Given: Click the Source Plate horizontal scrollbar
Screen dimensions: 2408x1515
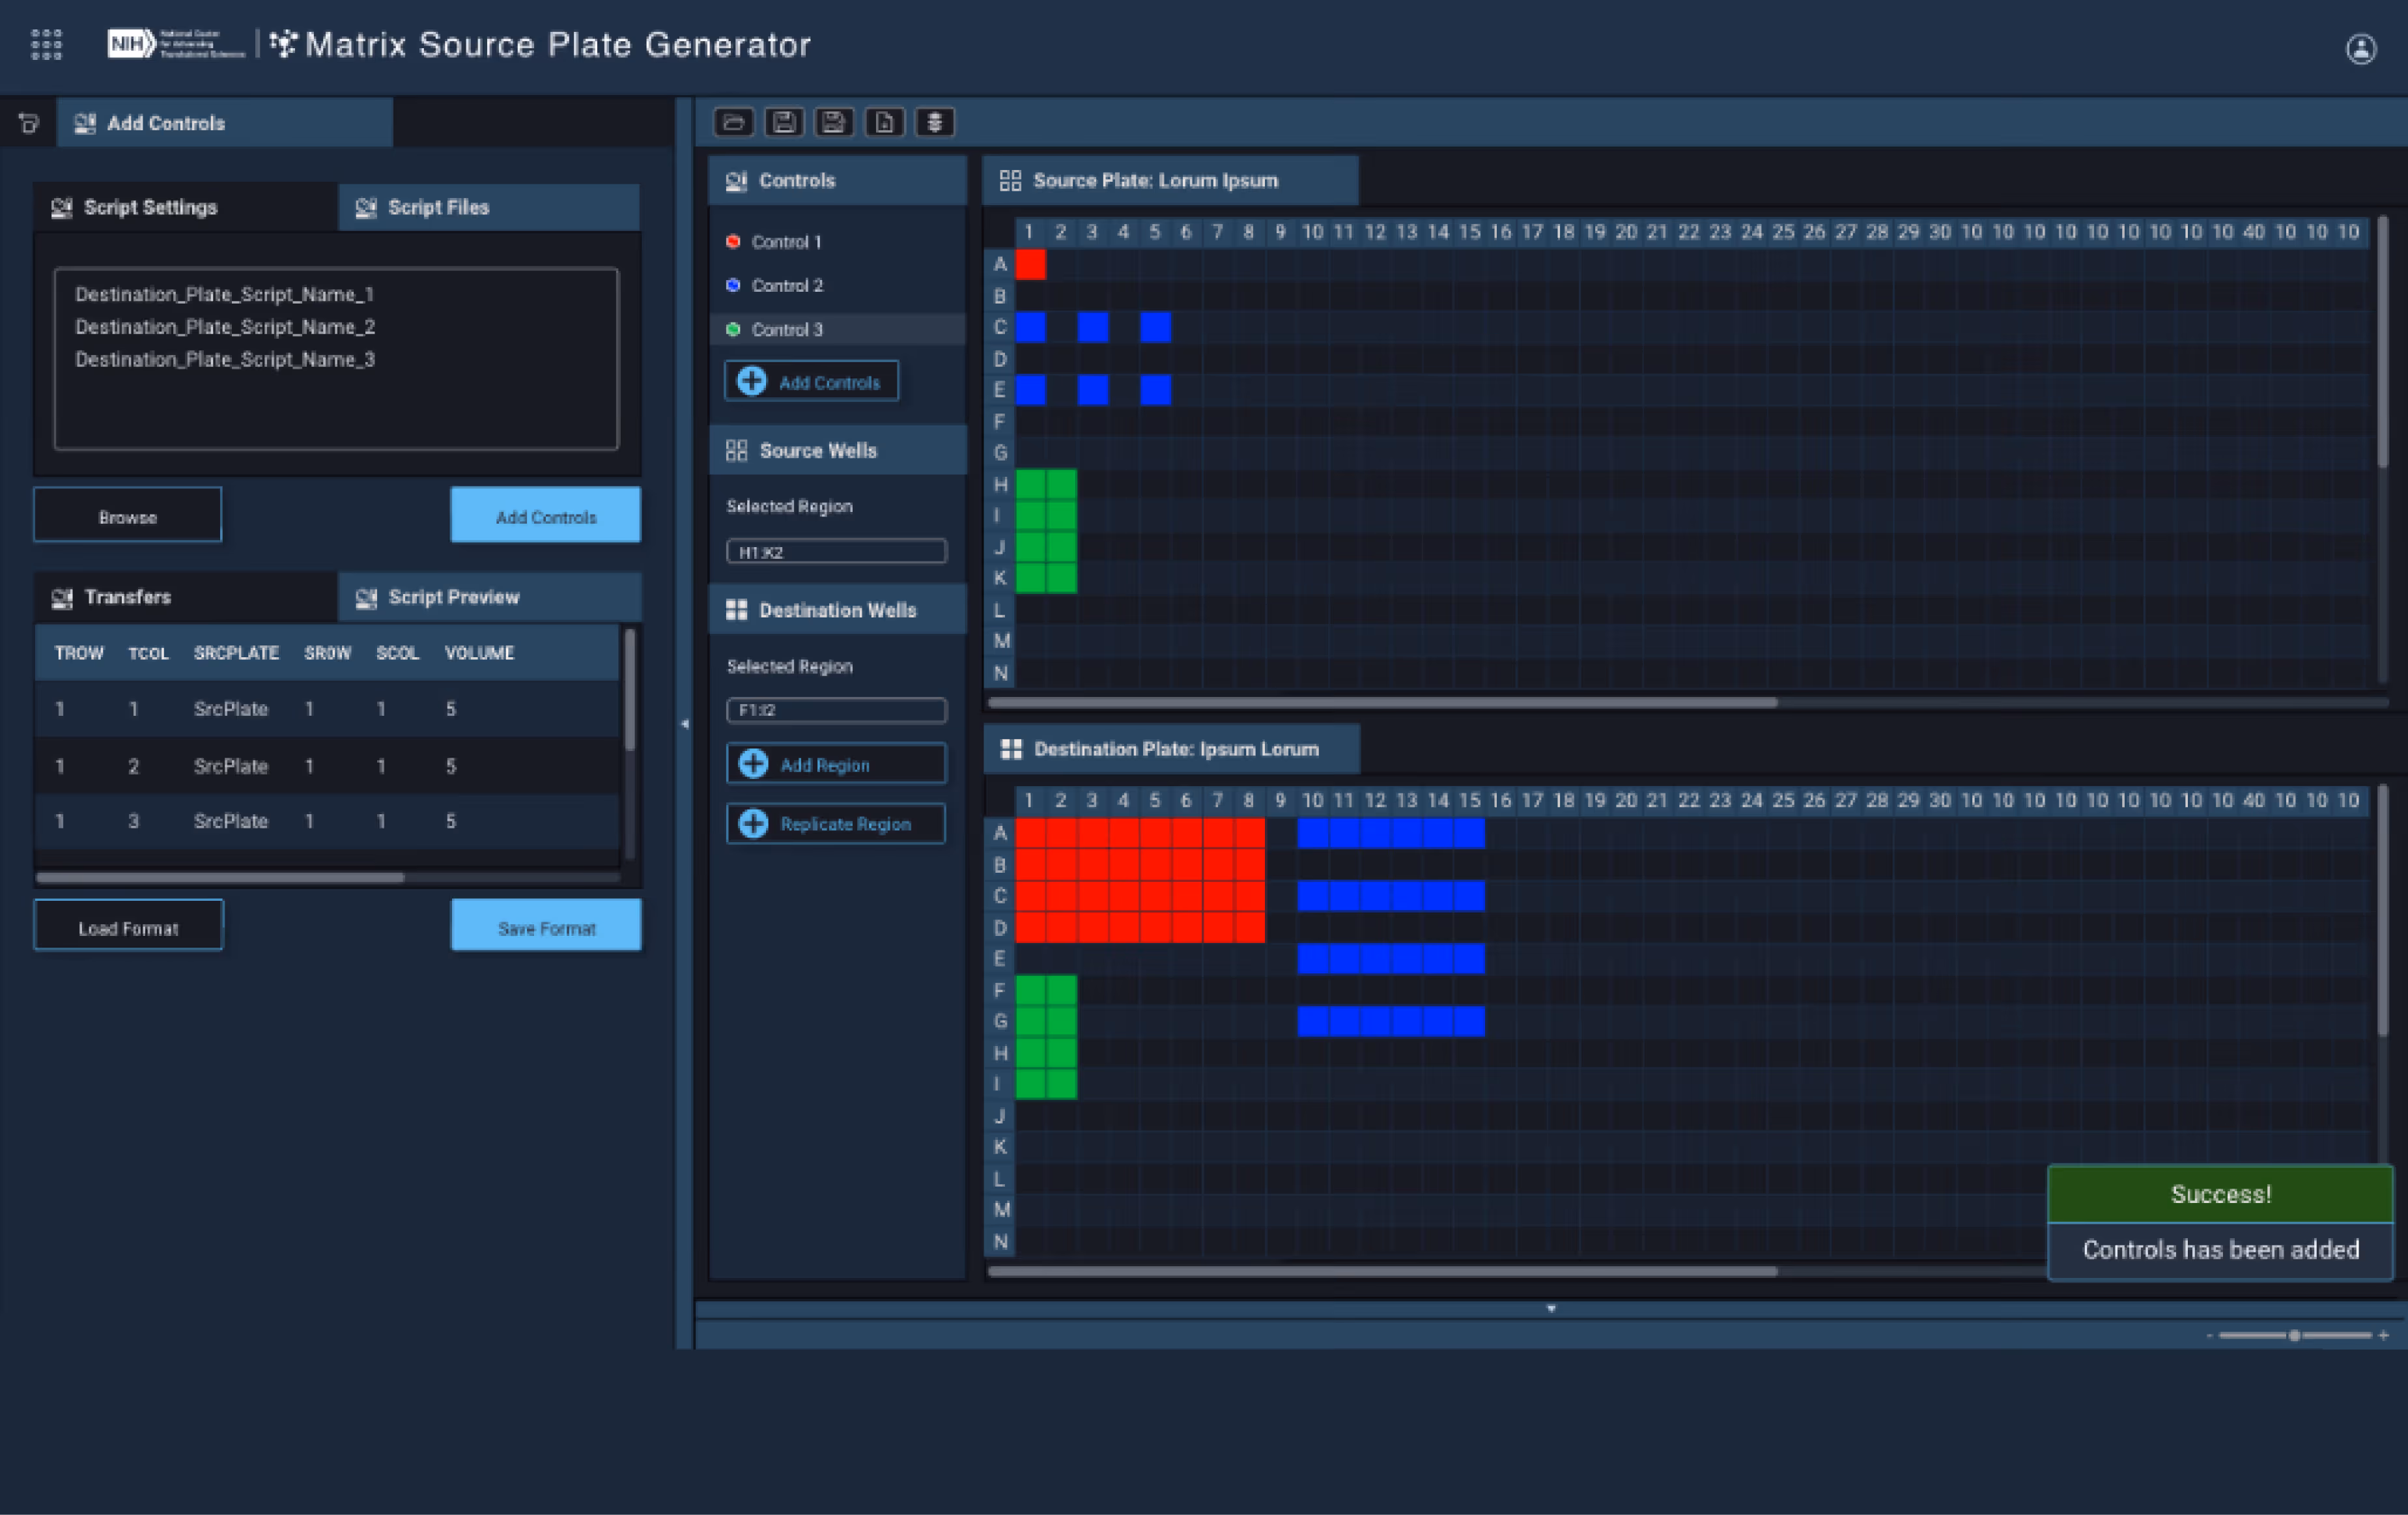Looking at the screenshot, I should point(1382,703).
